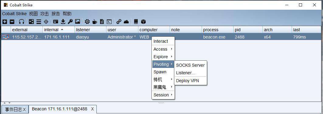Viewport: 323px width, 114px height.
Task: Close the Beacon 171.16.1.111@2488 tab with its X
Action: 92,109
